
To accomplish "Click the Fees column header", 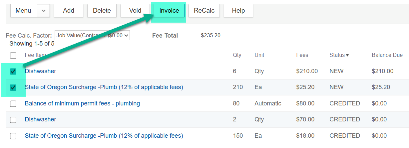I will click(302, 55).
